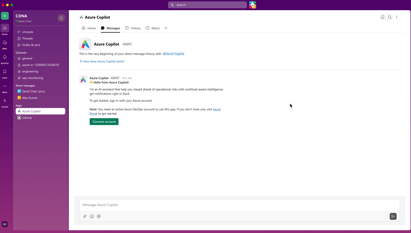Open the emoji picker
411x233 pixels.
[92, 216]
